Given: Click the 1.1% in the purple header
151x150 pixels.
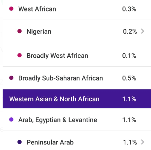Looking at the screenshot, I should coord(129,99).
